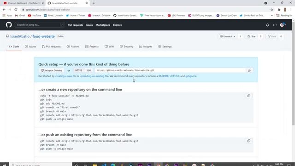Open Pull requests in top navigation

click(75, 25)
